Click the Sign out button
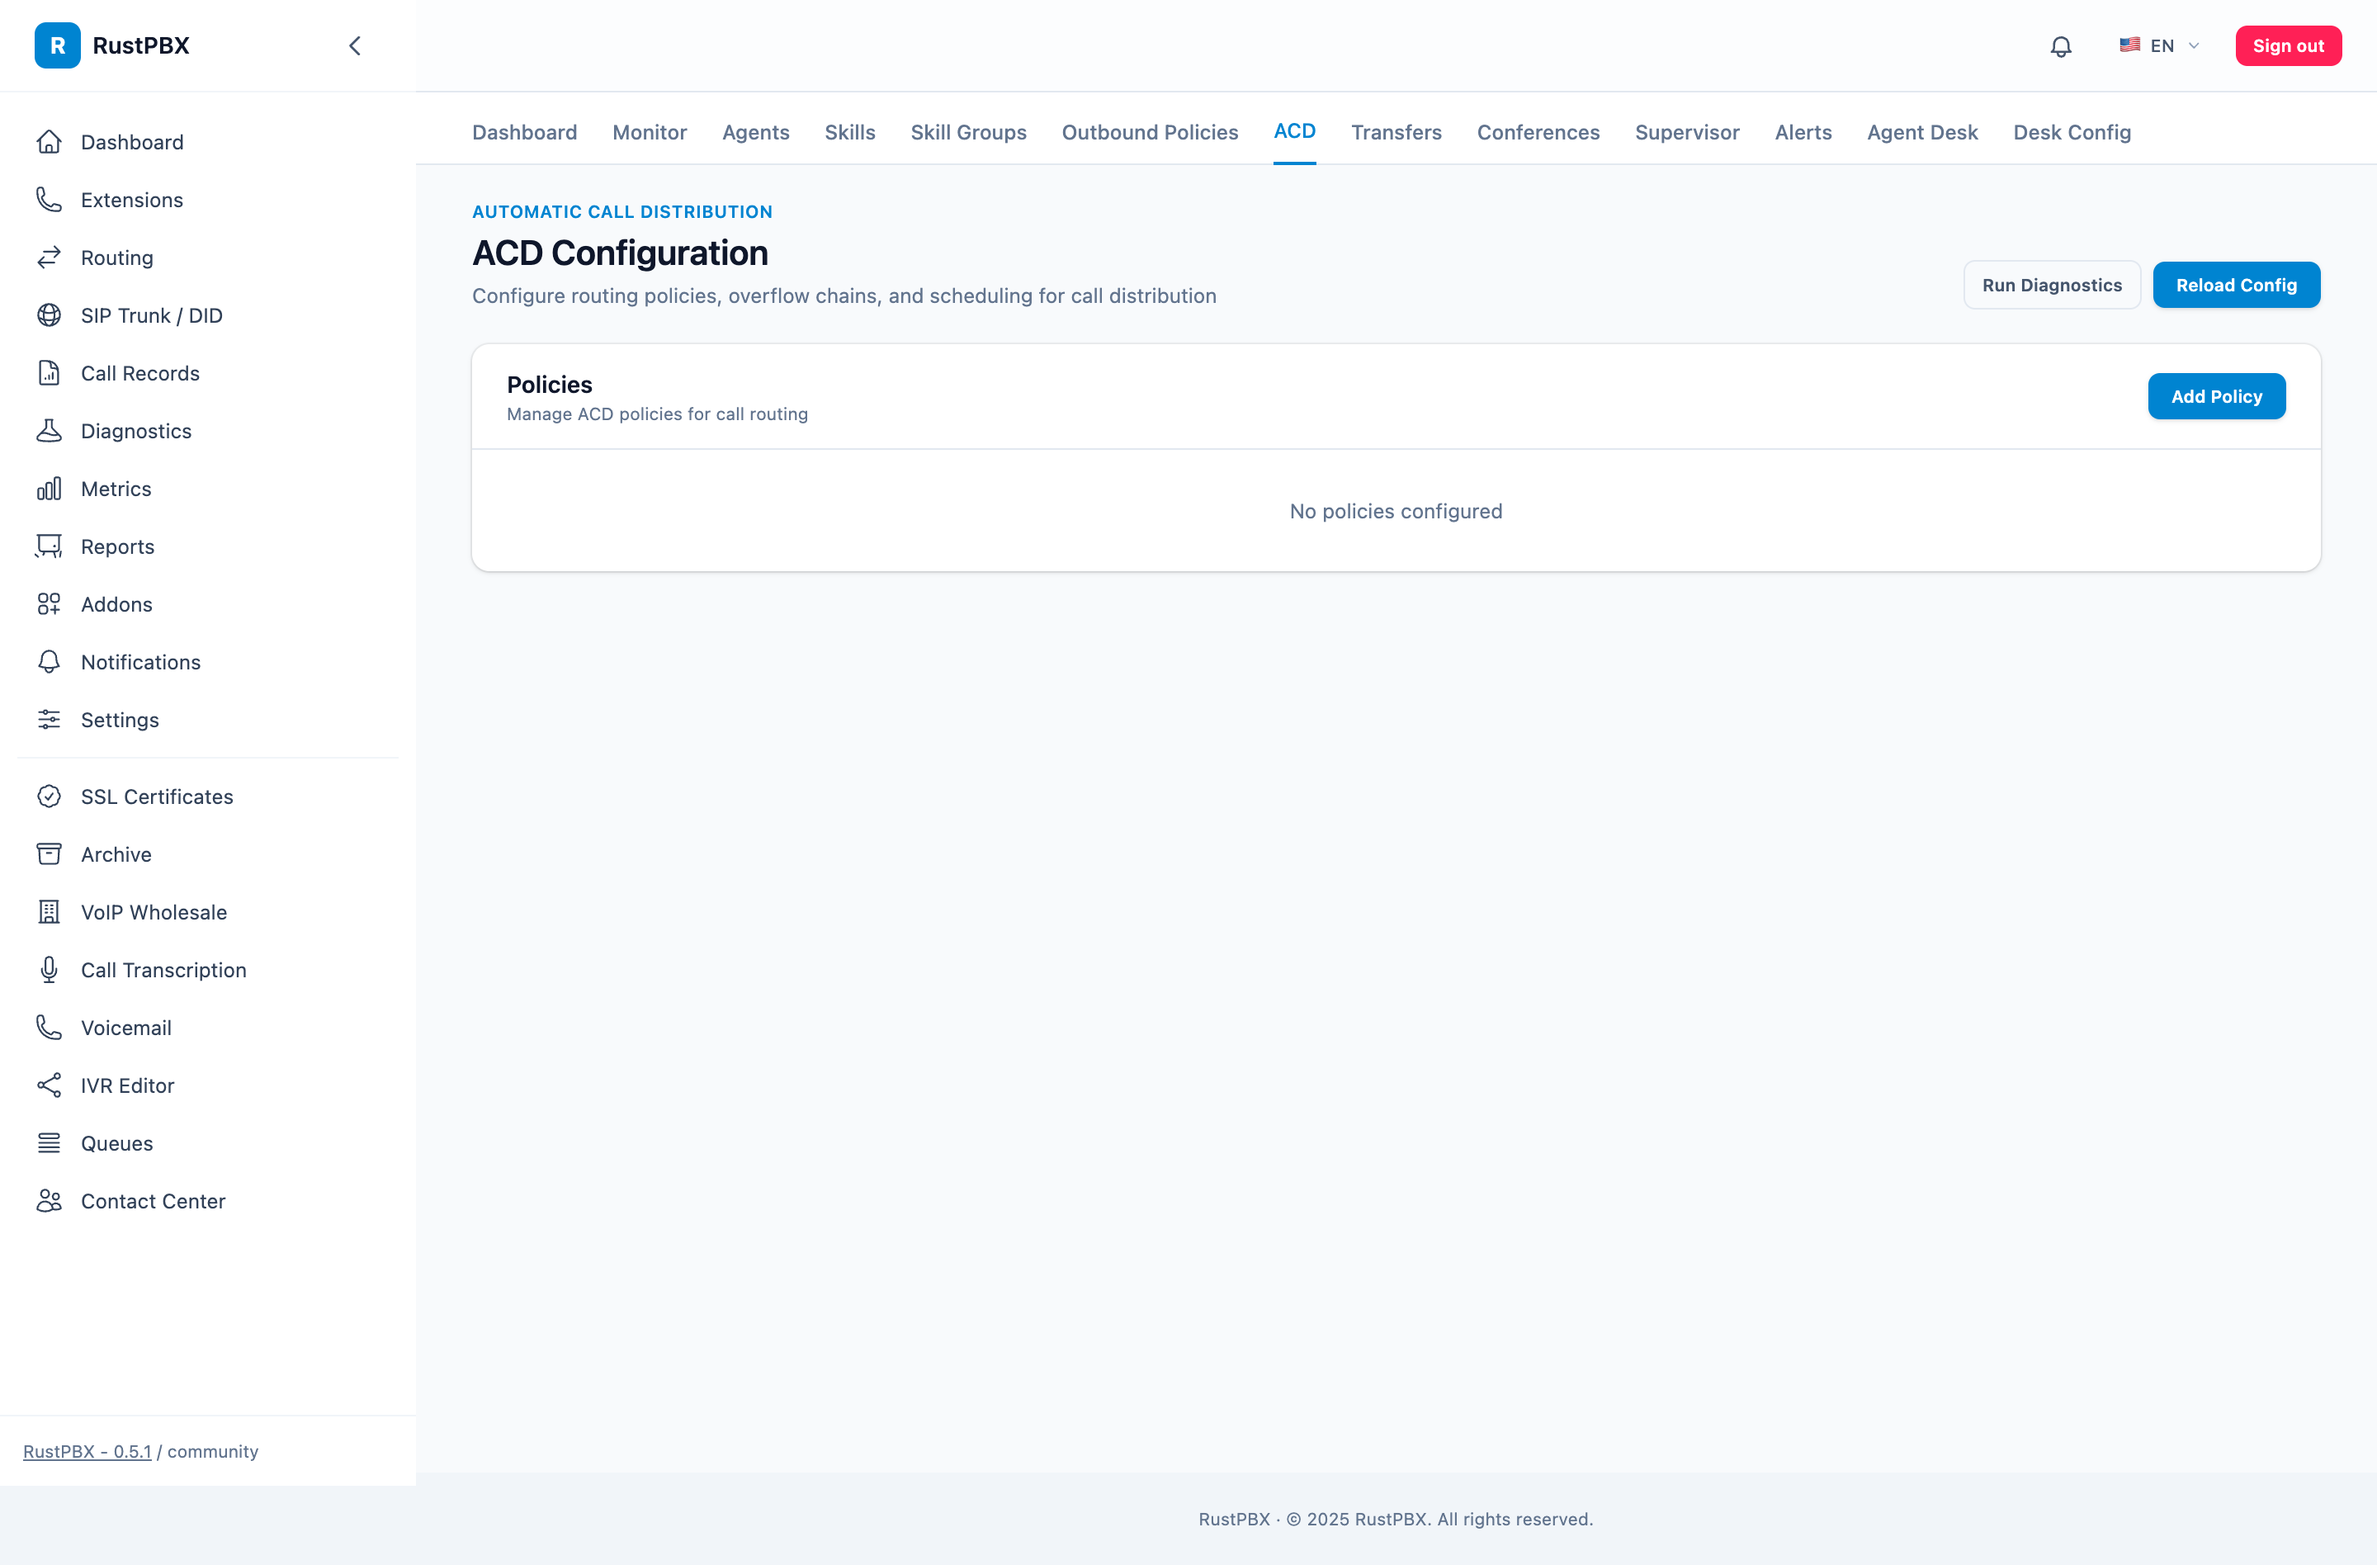The height and width of the screenshot is (1565, 2377). (x=2287, y=46)
